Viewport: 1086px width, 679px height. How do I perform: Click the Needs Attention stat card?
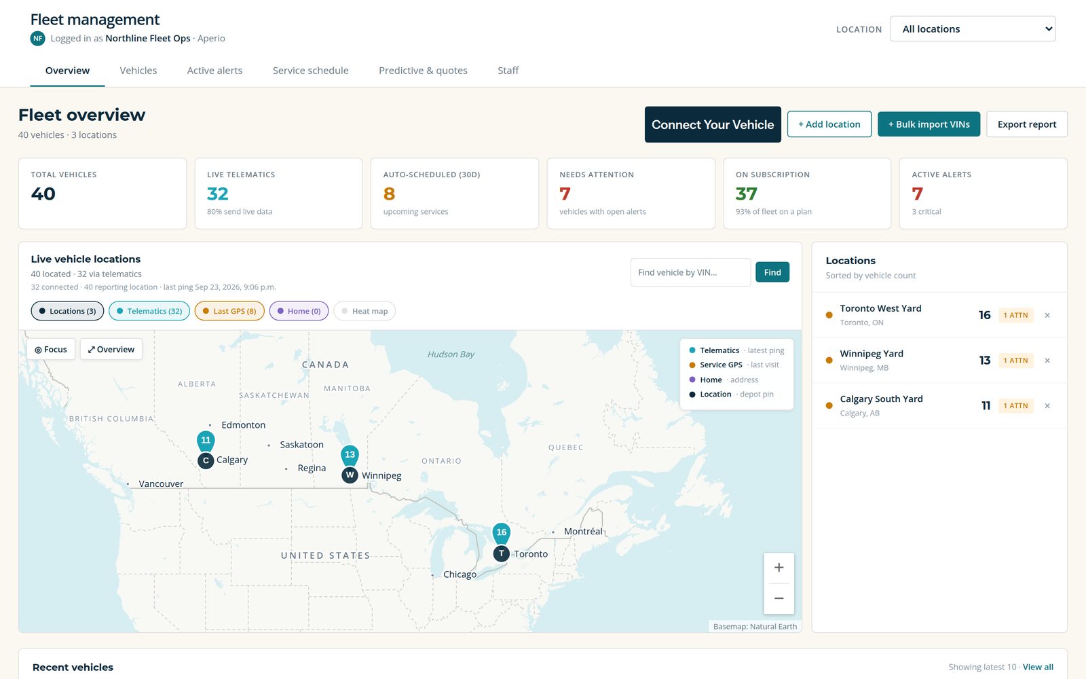631,194
